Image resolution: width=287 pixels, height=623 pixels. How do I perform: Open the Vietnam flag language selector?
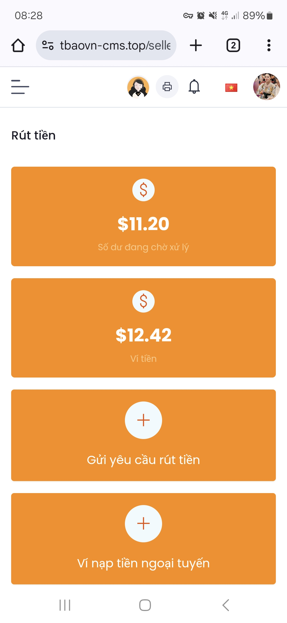[x=231, y=88]
